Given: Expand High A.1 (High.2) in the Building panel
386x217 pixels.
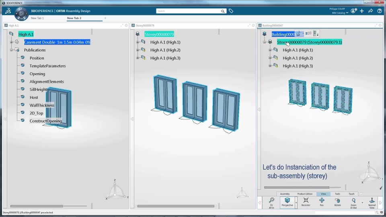Looking at the screenshot, I should [270, 58].
